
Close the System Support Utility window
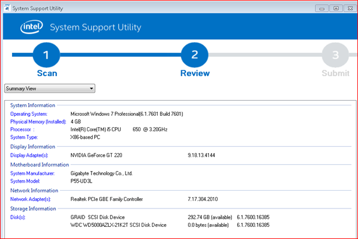(x=350, y=8)
